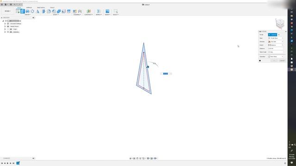This screenshot has width=296, height=166.
Task: Click OK in the Extrude dialog
Action: (x=274, y=60)
